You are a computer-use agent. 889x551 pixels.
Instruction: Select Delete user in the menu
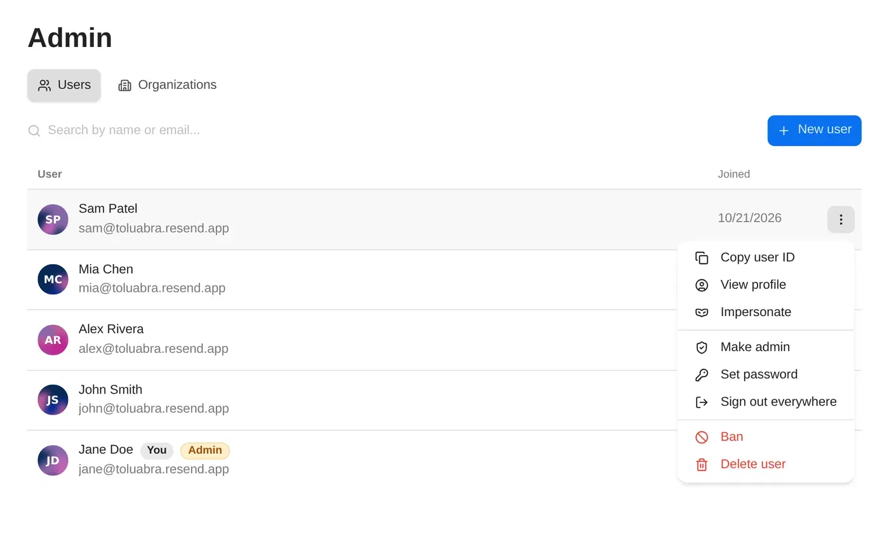pos(766,464)
